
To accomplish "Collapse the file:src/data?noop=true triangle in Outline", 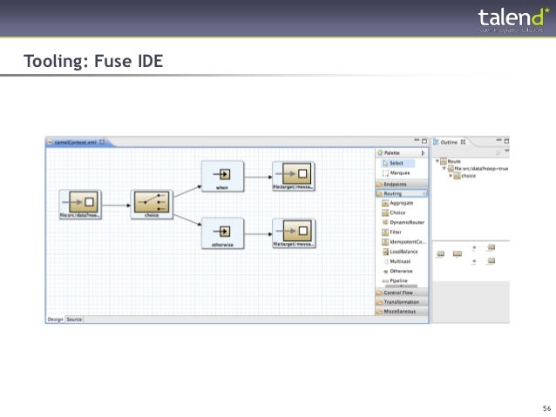I will point(444,169).
